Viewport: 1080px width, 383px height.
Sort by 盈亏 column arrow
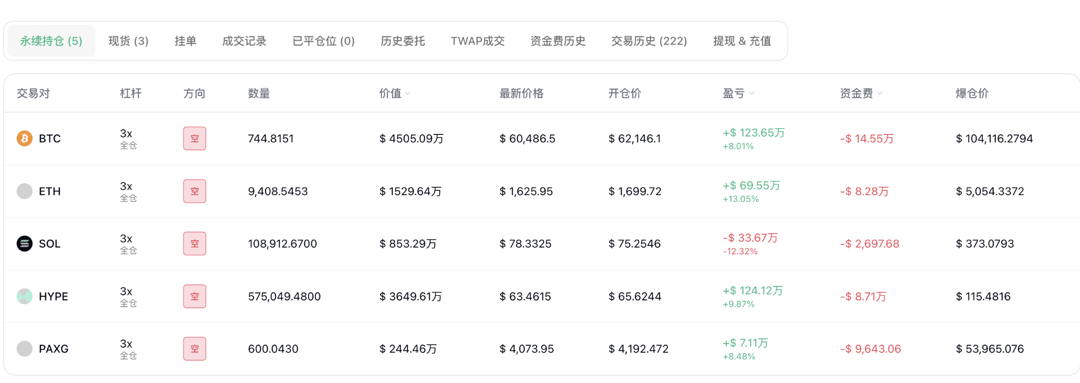pos(752,93)
